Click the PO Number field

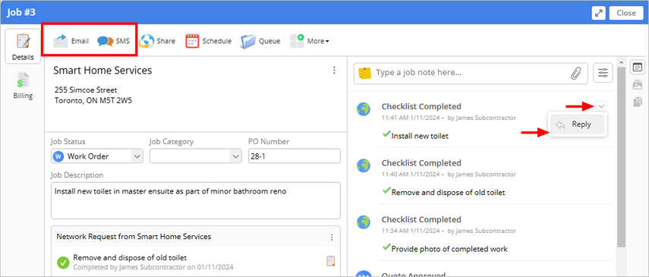pos(295,156)
